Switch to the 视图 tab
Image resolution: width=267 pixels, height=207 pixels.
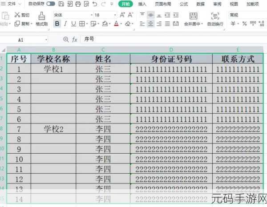[x=234, y=4]
